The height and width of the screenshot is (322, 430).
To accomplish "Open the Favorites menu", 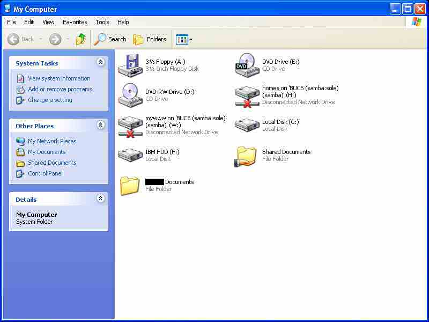I will (75, 22).
